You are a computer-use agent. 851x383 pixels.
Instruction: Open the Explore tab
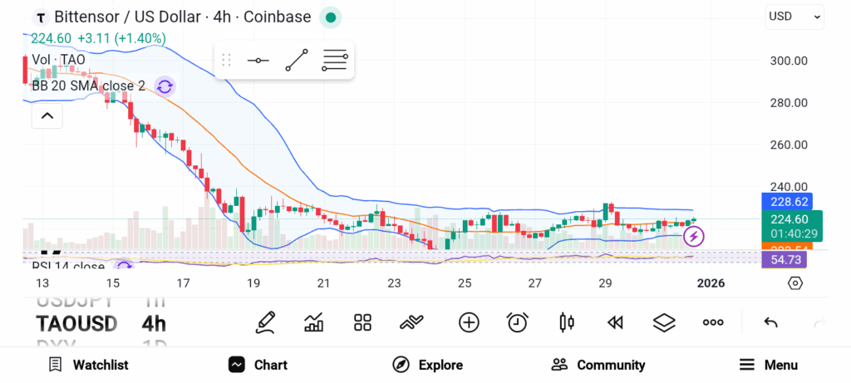click(x=427, y=365)
